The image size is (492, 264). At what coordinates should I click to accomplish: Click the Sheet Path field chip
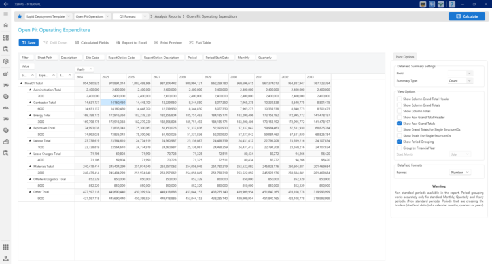pyautogui.click(x=45, y=58)
